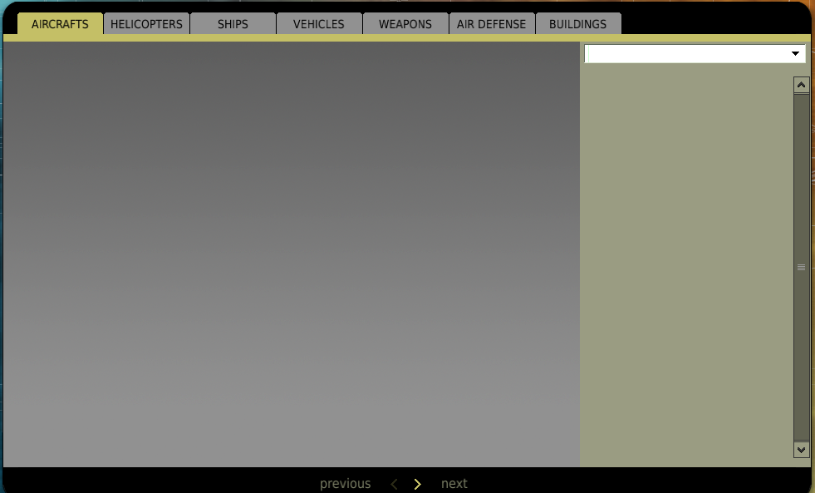This screenshot has height=493, width=815.
Task: Click the 'previous' text link
Action: [x=345, y=484]
